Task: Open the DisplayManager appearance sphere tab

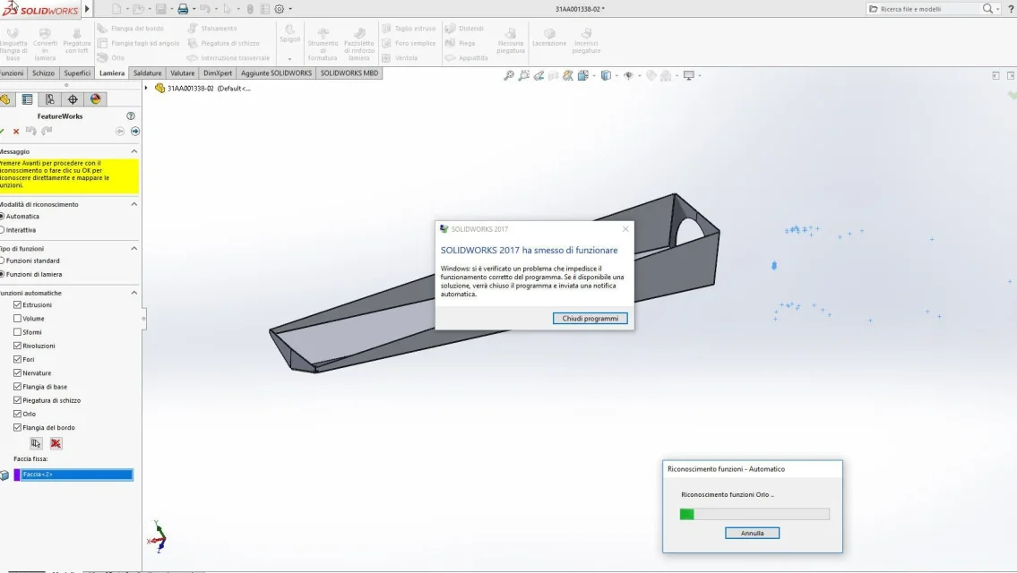Action: (x=95, y=99)
